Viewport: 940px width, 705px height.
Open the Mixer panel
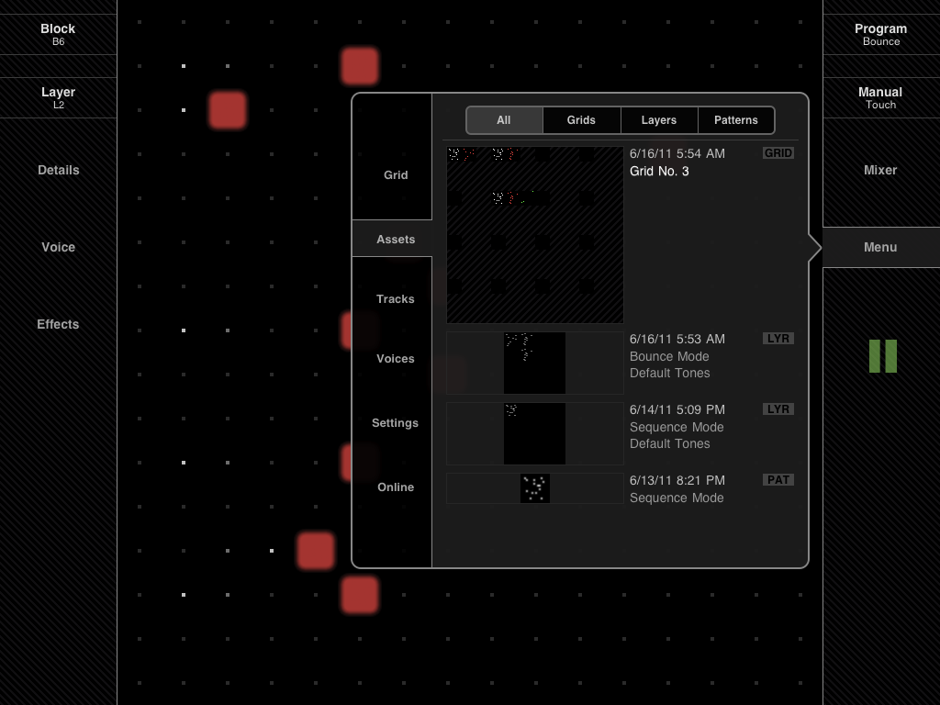(880, 170)
